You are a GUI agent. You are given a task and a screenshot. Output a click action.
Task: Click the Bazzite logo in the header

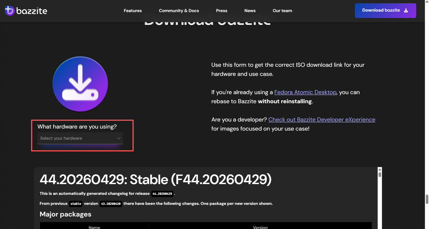[26, 11]
